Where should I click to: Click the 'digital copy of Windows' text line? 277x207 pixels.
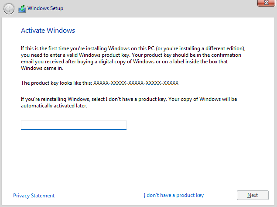[x=124, y=62]
